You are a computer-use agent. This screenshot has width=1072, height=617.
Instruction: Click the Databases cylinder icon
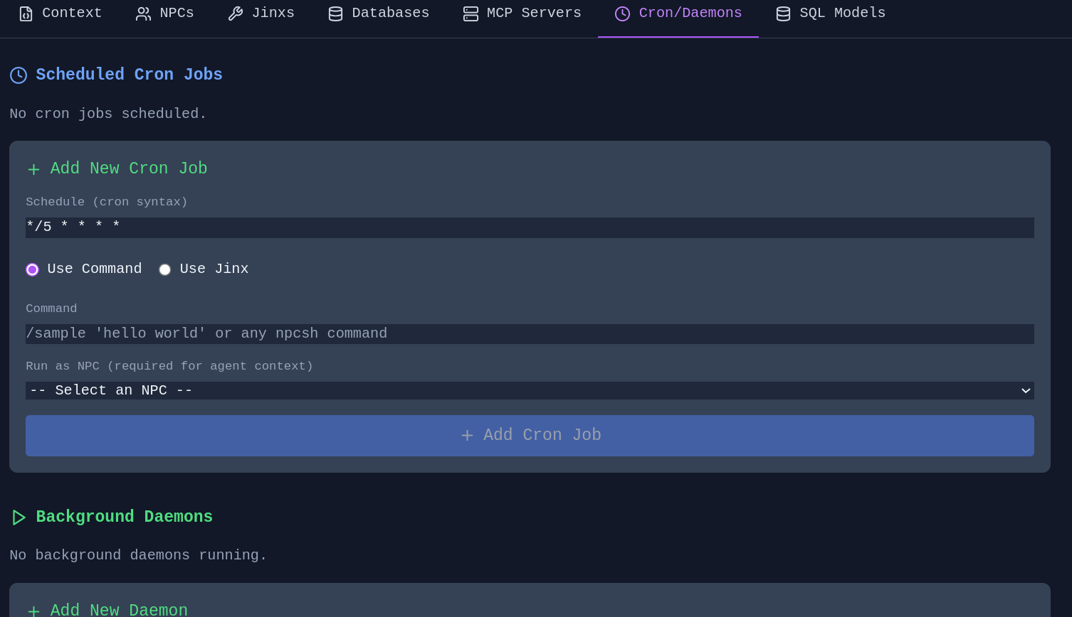335,14
